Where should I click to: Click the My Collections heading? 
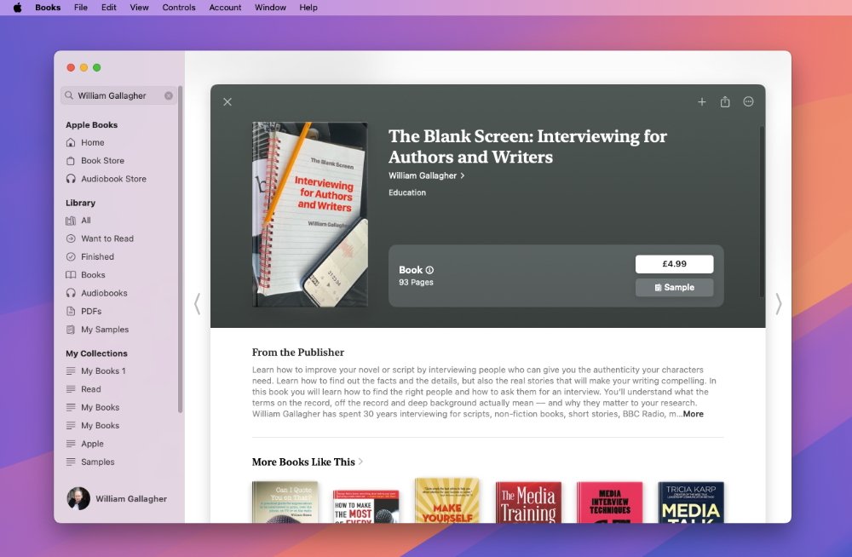(x=97, y=353)
